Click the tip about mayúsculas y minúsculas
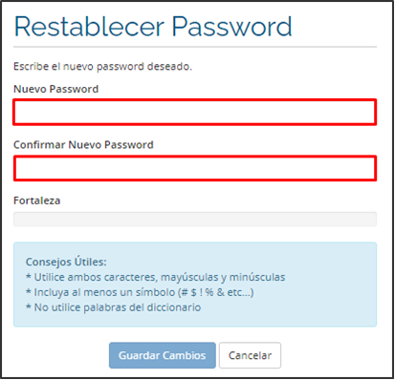The width and height of the screenshot is (395, 380). point(156,277)
